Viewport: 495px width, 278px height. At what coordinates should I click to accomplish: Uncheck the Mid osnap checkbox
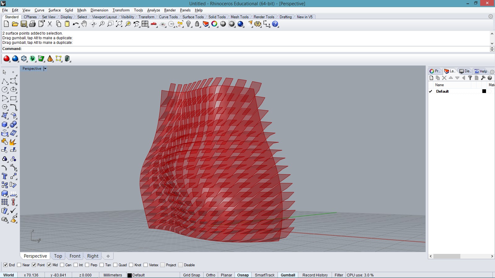pos(49,265)
